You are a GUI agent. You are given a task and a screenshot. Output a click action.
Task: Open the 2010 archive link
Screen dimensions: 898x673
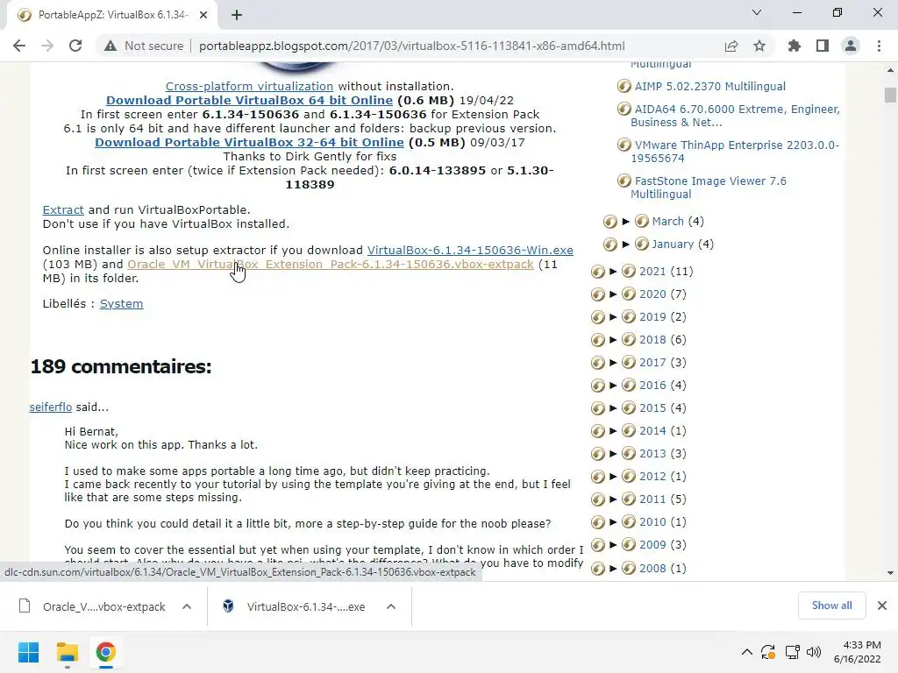(652, 522)
